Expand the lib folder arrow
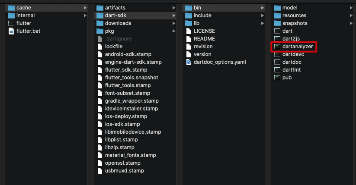 pyautogui.click(x=263, y=23)
